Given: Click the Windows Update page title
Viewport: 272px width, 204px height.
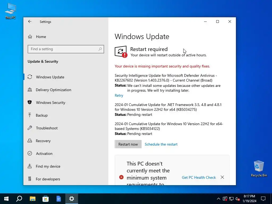Looking at the screenshot, I should click(142, 36).
